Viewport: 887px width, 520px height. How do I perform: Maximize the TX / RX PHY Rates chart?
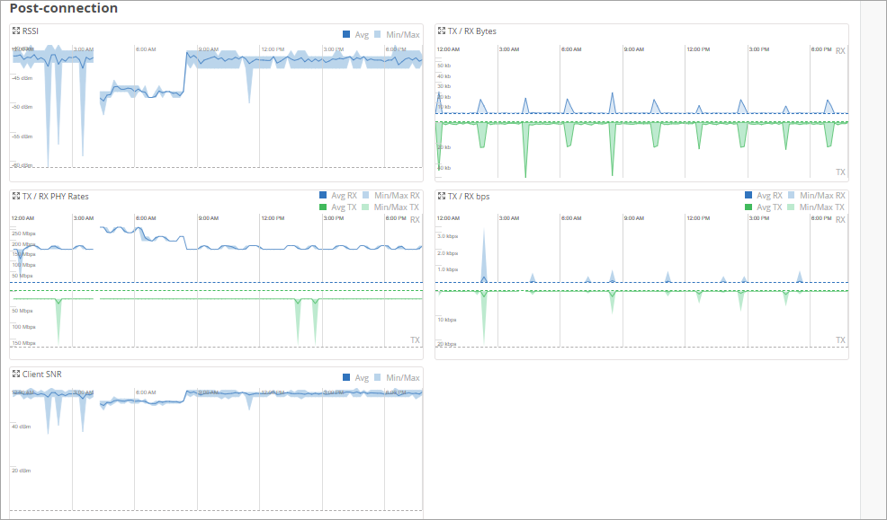(x=16, y=196)
